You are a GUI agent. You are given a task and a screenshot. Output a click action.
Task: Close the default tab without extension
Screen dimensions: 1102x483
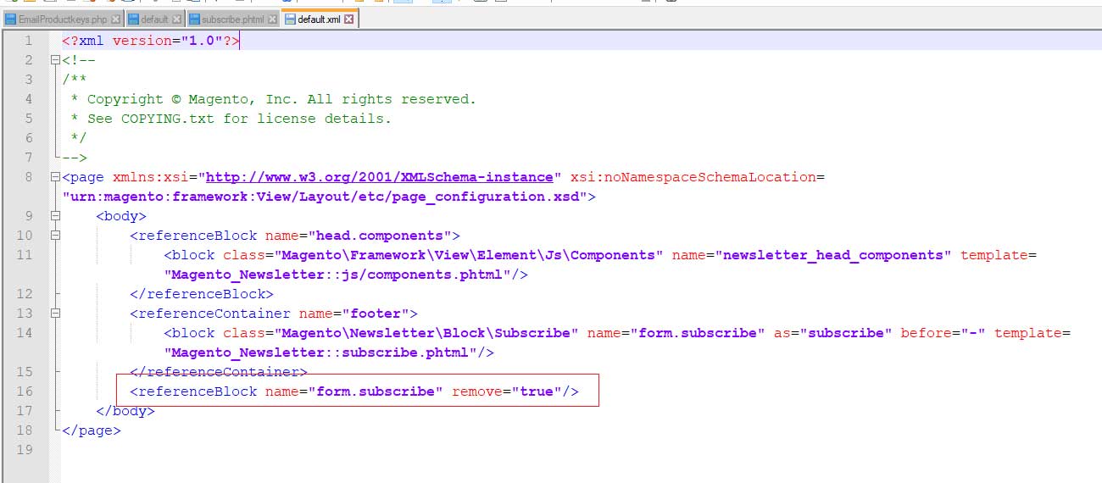(x=175, y=19)
